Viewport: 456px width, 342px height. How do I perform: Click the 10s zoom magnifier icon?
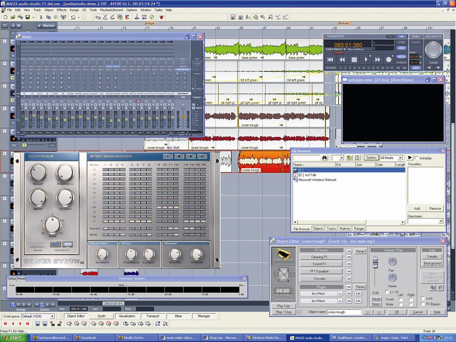[101, 324]
